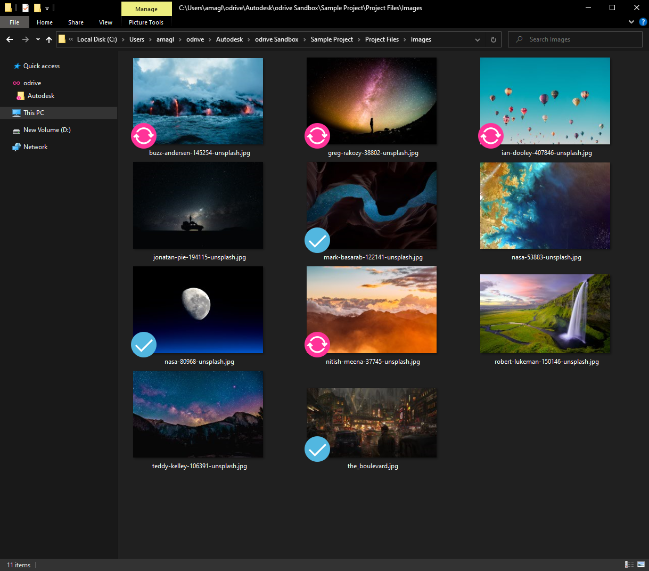
Task: Open the View ribbon tab
Action: point(105,22)
